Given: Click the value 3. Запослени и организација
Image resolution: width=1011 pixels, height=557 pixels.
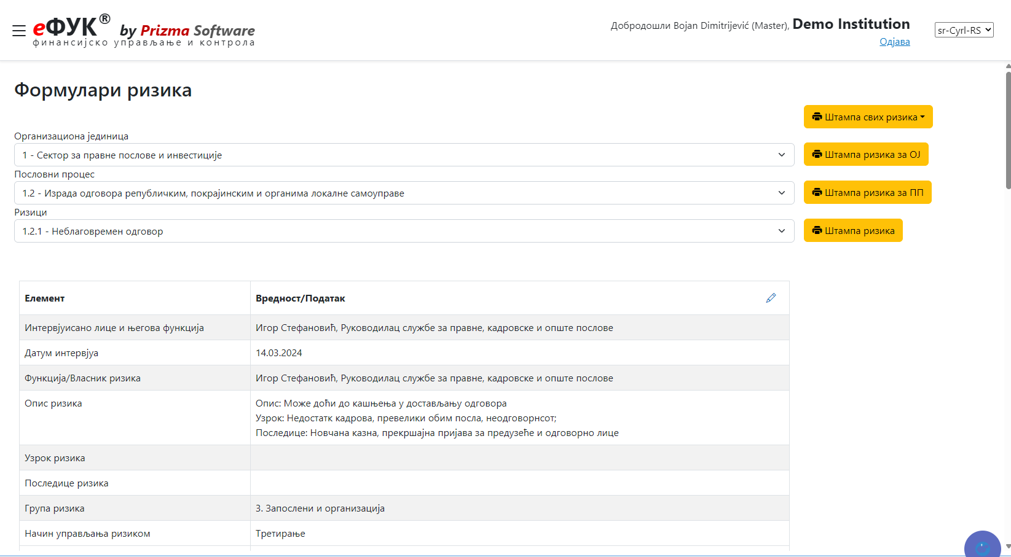Looking at the screenshot, I should pos(320,508).
